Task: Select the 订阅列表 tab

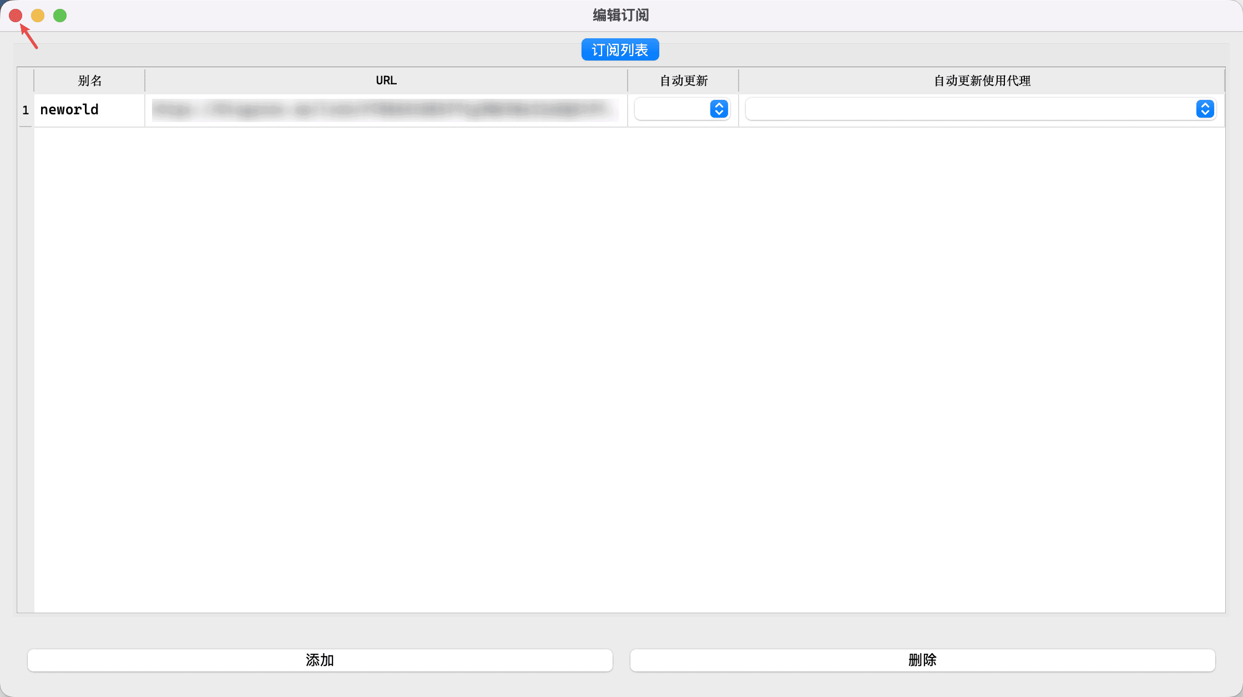Action: pos(620,50)
